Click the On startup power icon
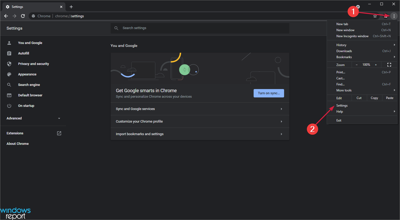The image size is (400, 220). 9,106
